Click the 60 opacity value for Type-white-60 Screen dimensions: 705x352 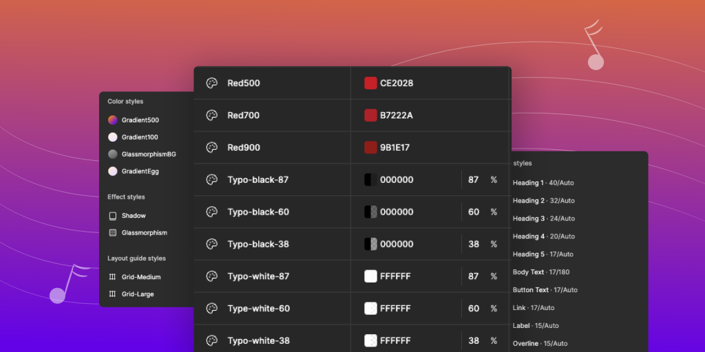(474, 309)
